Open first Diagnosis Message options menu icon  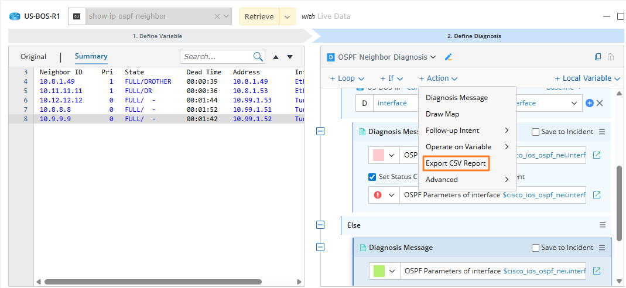tap(602, 132)
